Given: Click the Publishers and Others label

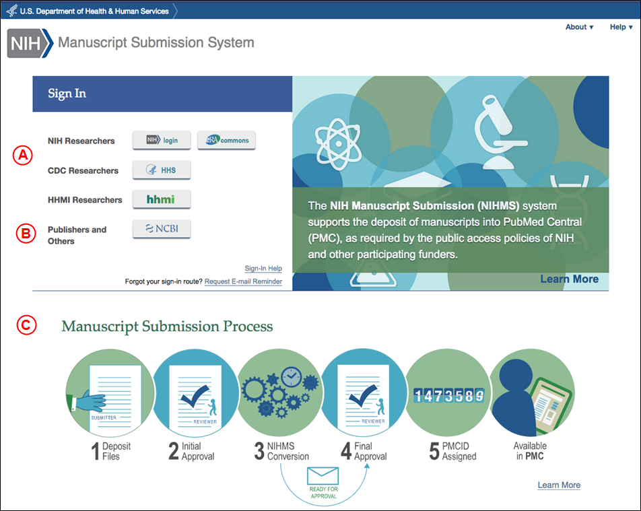Looking at the screenshot, I should [x=77, y=235].
